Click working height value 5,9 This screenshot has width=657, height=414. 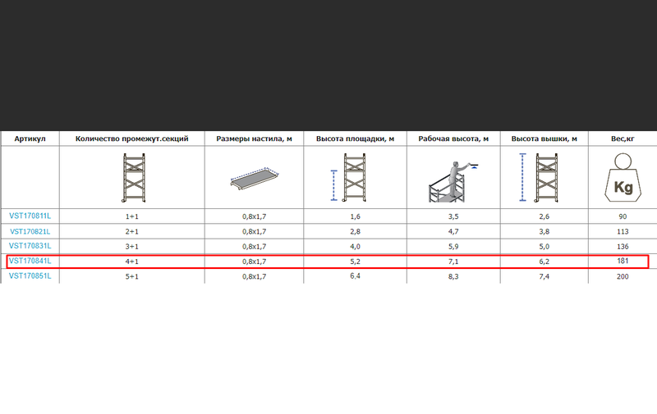click(453, 246)
